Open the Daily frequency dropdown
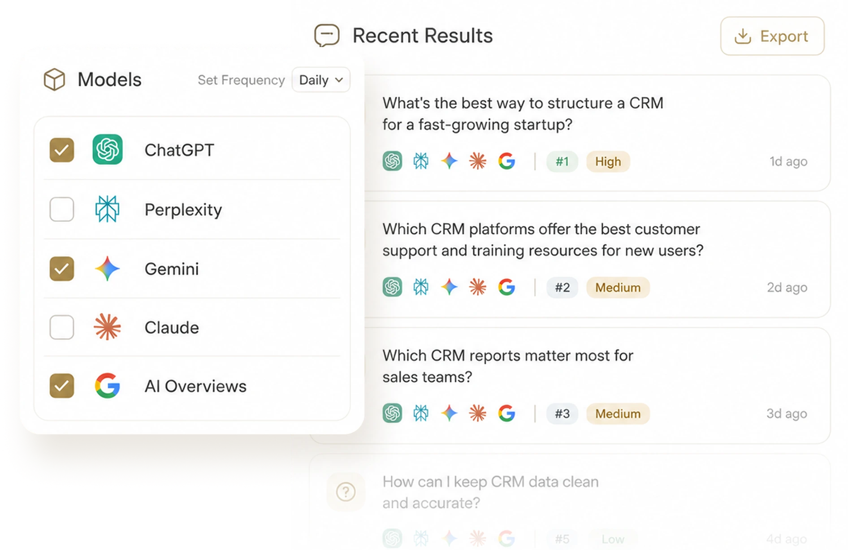Viewport: 848px width, 550px height. point(321,80)
